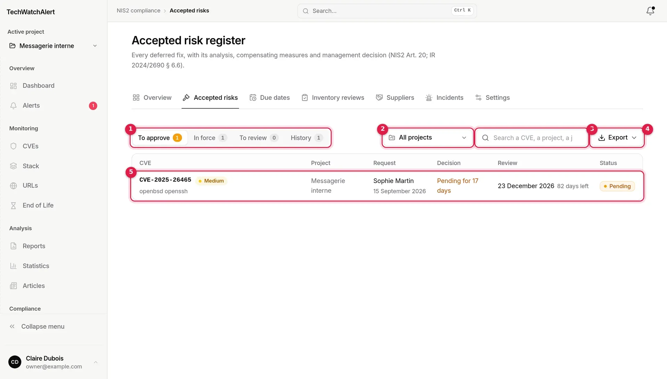Click the Alerts bell icon in sidebar
Screen dimensions: 667x379
pyautogui.click(x=14, y=105)
